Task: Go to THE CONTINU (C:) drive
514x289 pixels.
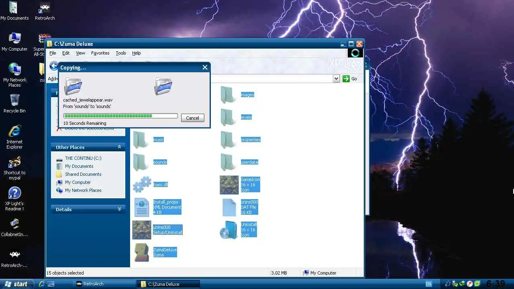Action: click(83, 158)
